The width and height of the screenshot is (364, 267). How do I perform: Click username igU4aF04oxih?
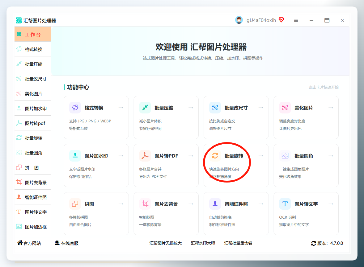[260, 20]
